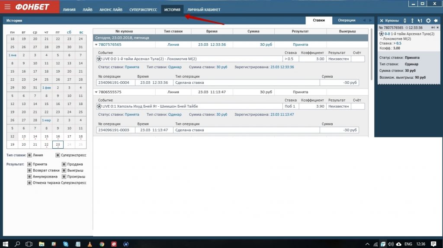Open Task View in taskbar
The image size is (443, 248).
coord(29,244)
